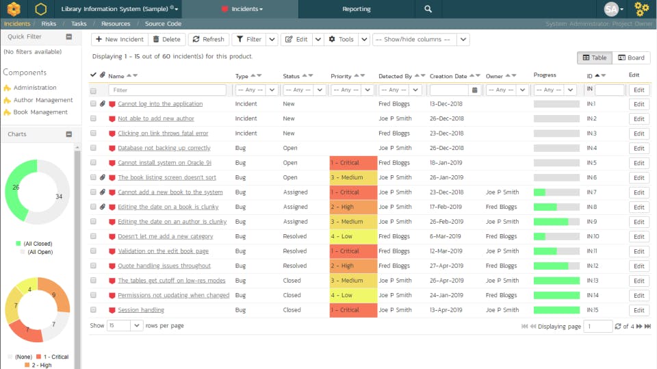
Task: Collapse the Charts panel
Action: [68, 134]
